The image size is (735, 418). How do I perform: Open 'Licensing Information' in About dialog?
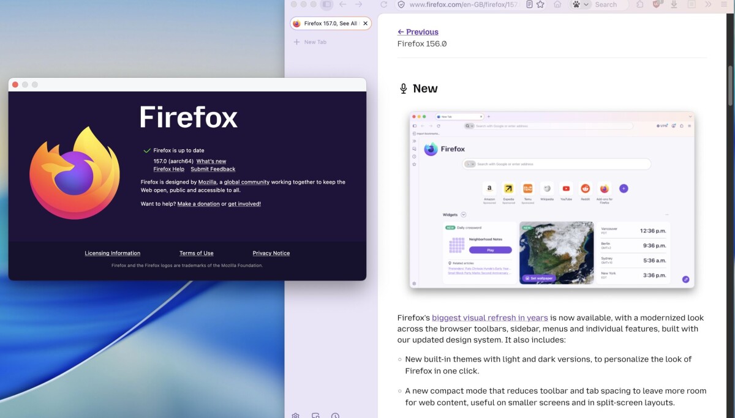[113, 253]
